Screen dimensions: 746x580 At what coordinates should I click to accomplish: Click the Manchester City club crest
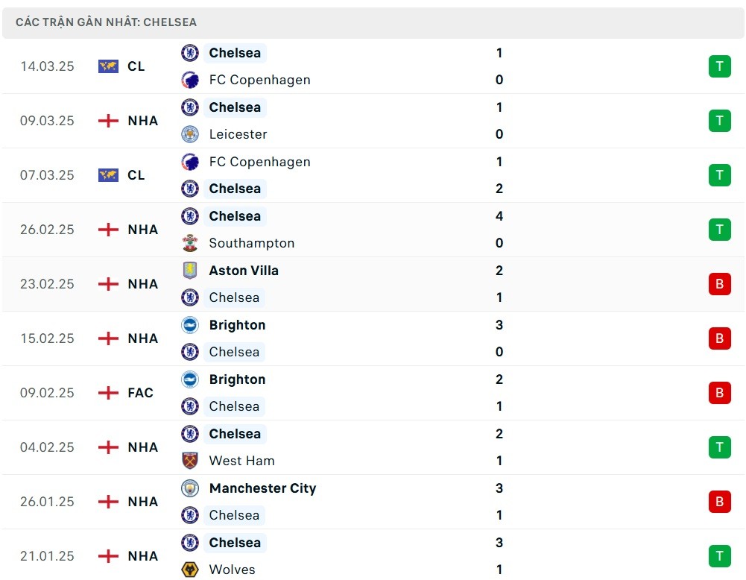[x=190, y=488]
